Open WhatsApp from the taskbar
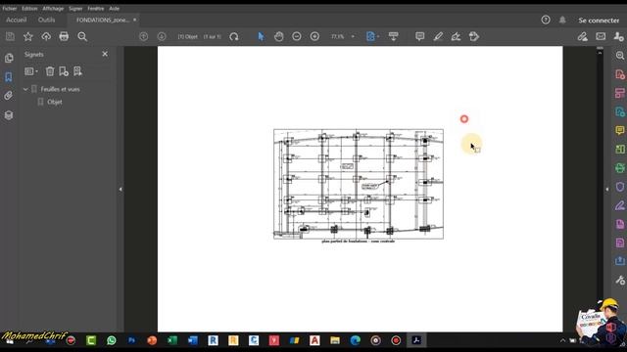The width and height of the screenshot is (627, 352). coord(112,340)
